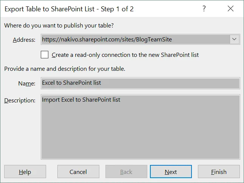Viewport: 244px width, 183px height.
Task: Click the "Provide a name and description" instruction text
Action: coord(64,69)
